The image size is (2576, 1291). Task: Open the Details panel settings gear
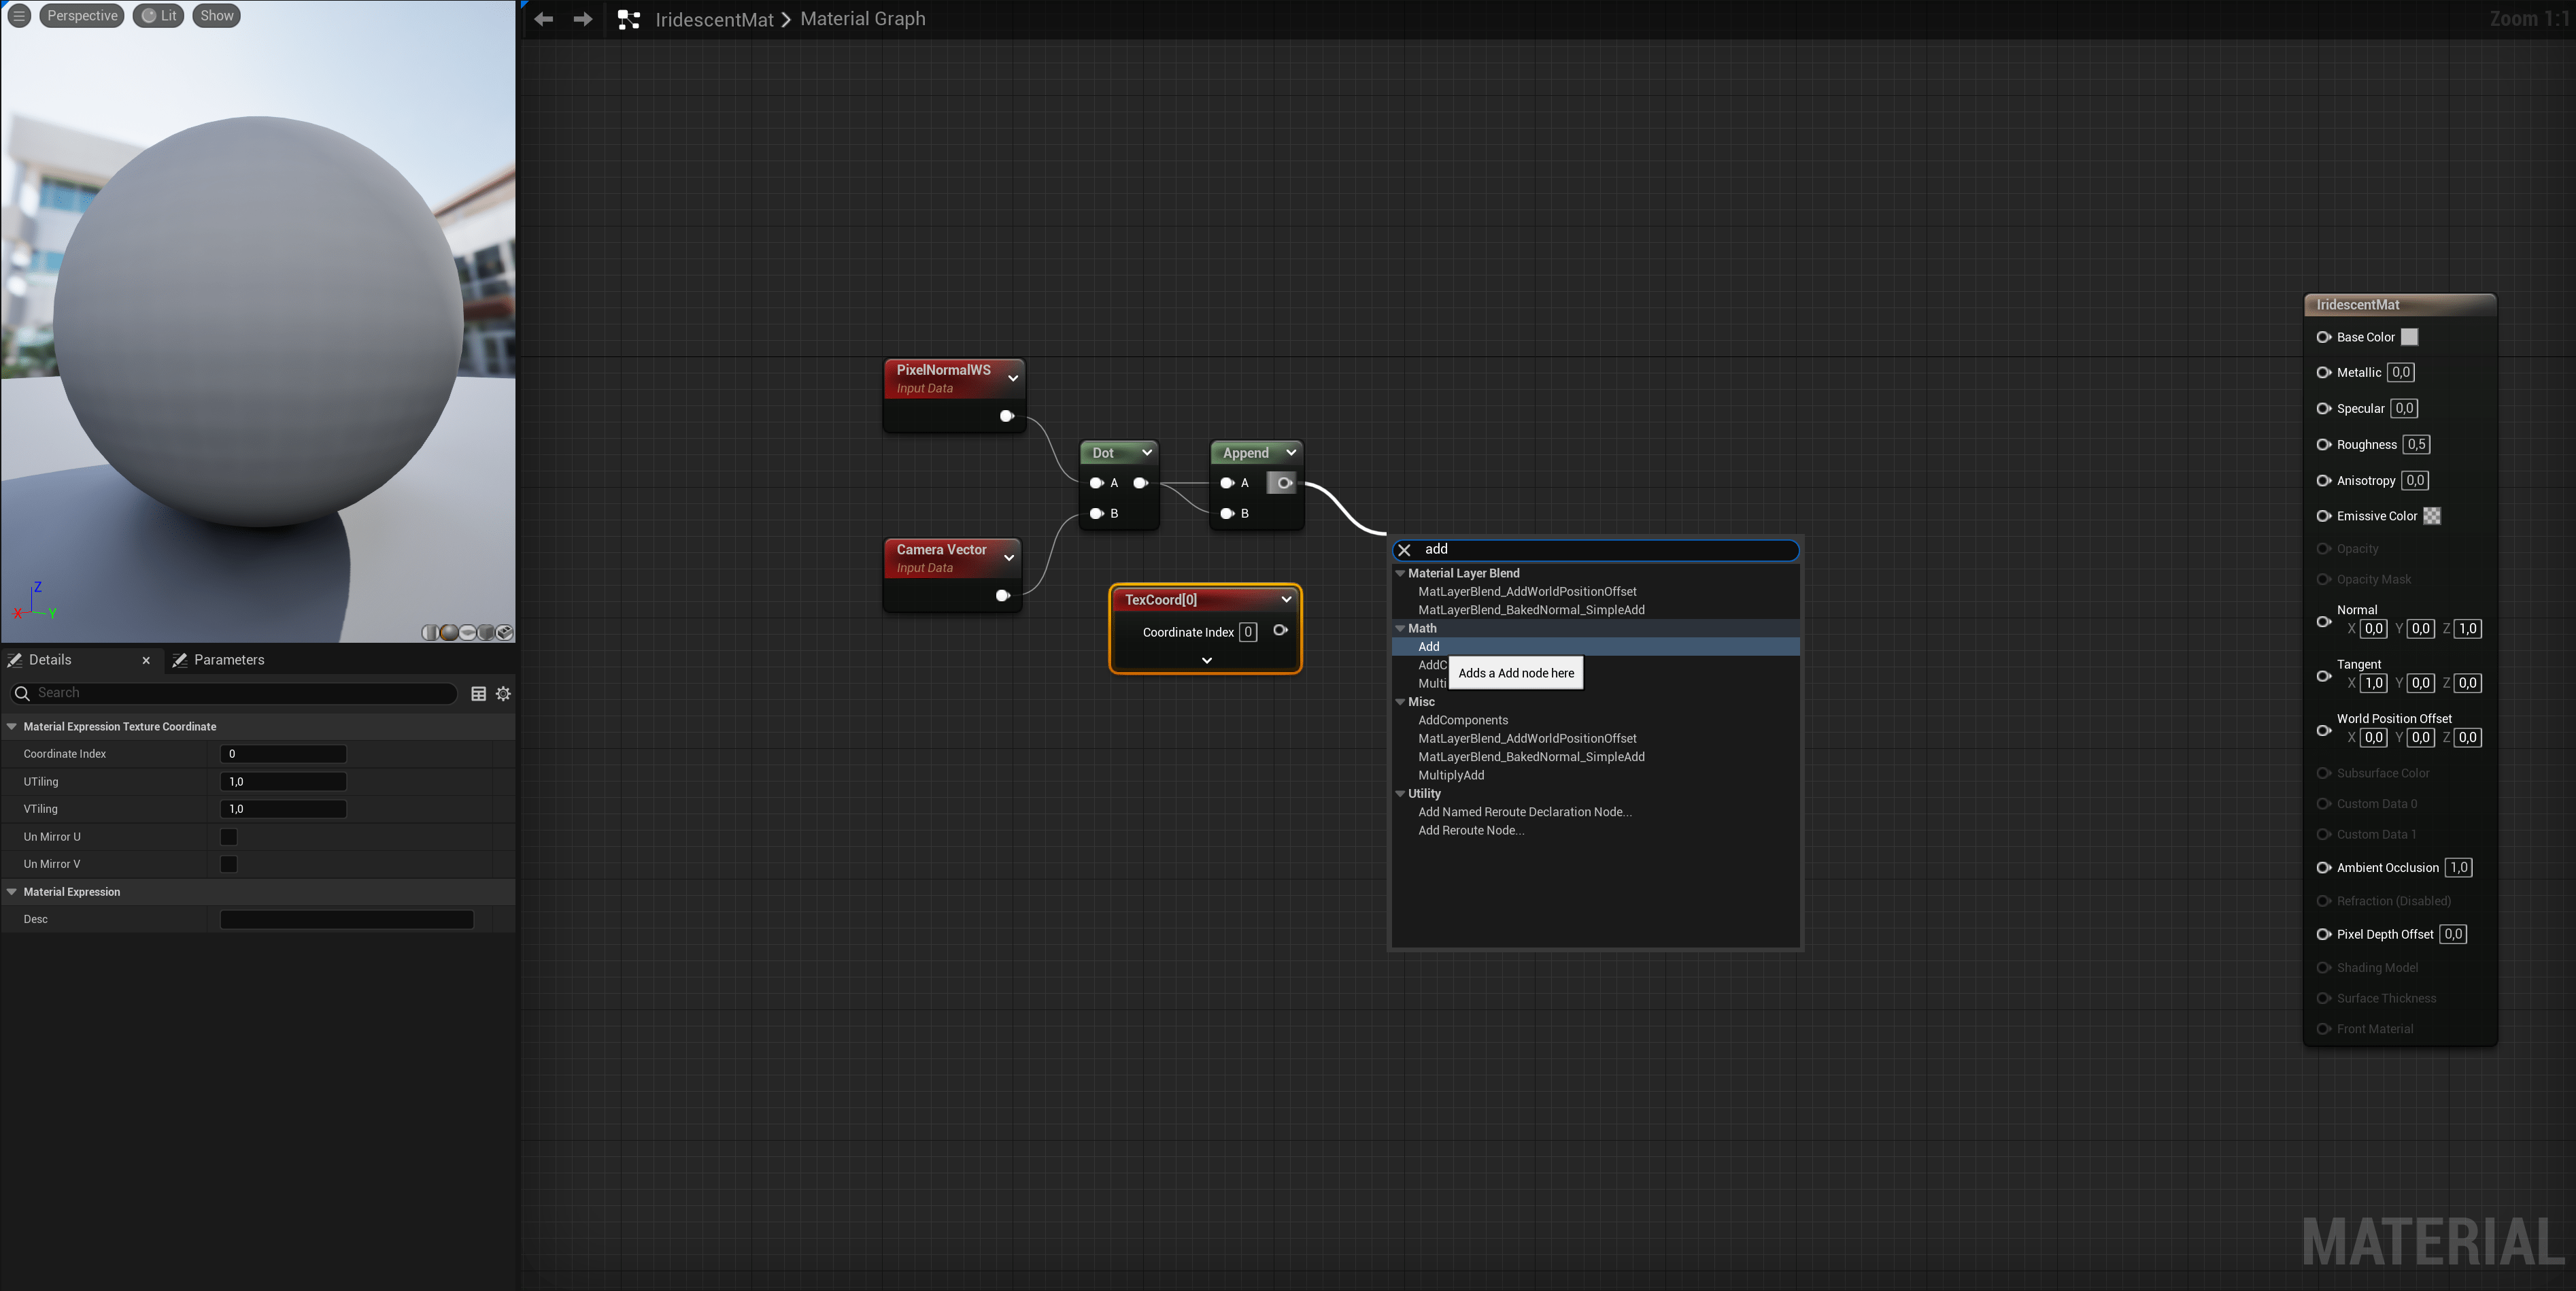503,693
